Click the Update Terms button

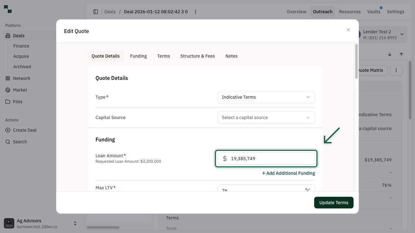click(334, 202)
